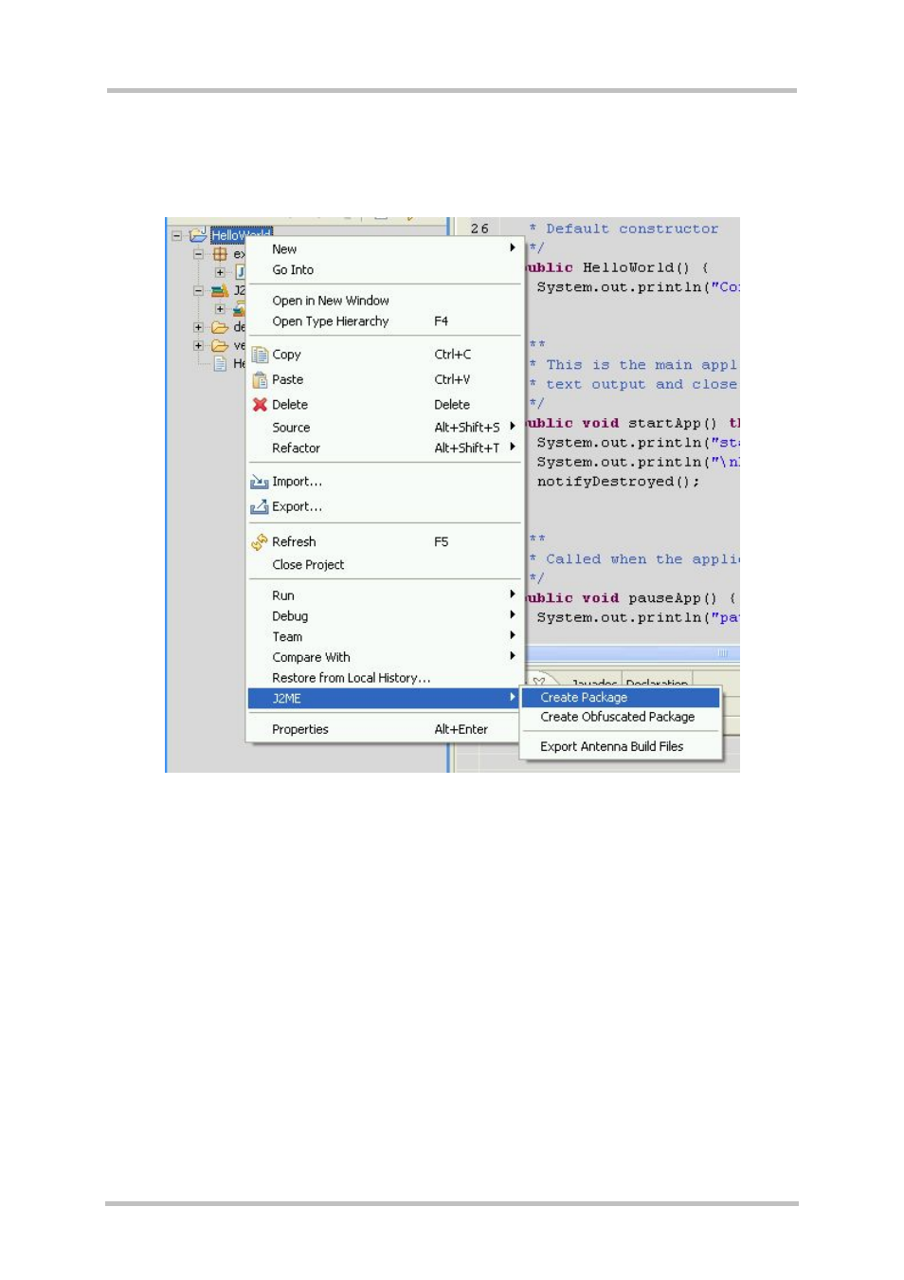
Task: Collapse the package node under HelloWorld
Action: 198,254
